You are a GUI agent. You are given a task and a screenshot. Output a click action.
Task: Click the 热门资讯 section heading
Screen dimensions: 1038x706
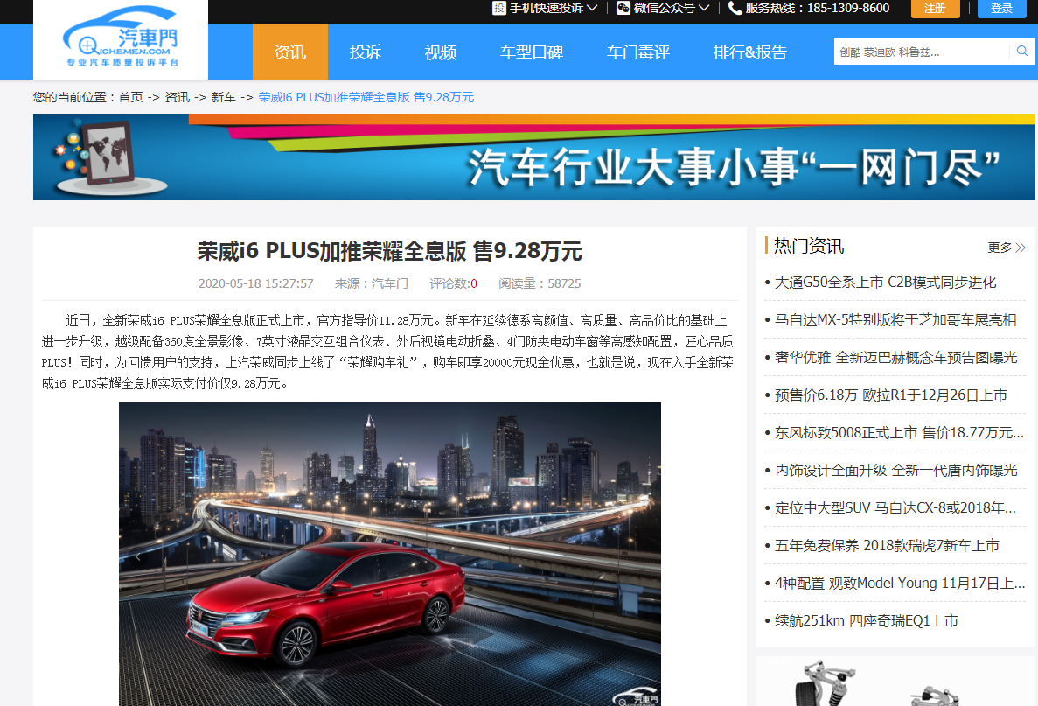(809, 247)
